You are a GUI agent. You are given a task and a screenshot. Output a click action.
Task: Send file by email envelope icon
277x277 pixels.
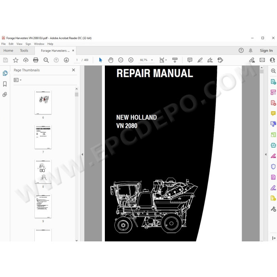point(262,60)
